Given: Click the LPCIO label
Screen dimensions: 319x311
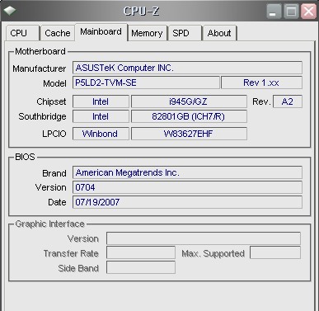Looking at the screenshot, I should pyautogui.click(x=54, y=134).
